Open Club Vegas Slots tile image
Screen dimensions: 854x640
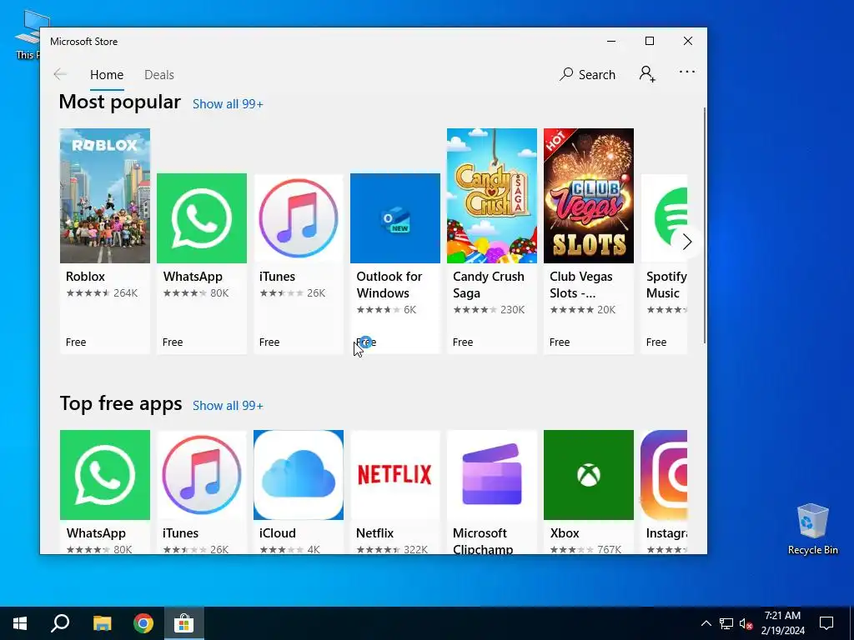coord(589,196)
